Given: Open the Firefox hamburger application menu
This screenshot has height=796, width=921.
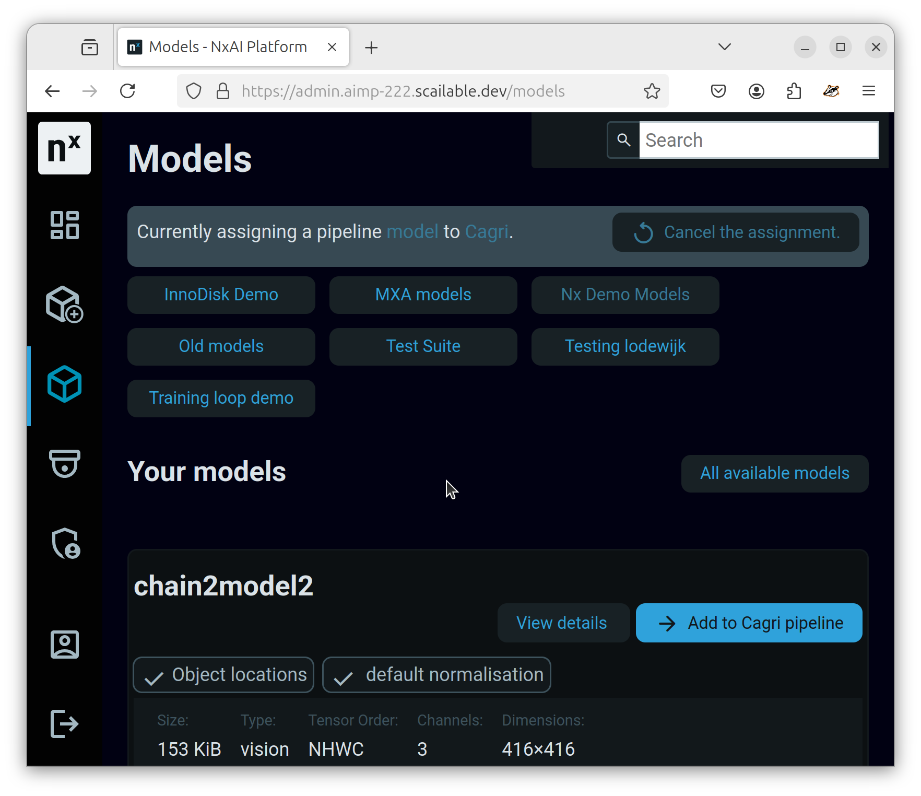Looking at the screenshot, I should [x=869, y=91].
